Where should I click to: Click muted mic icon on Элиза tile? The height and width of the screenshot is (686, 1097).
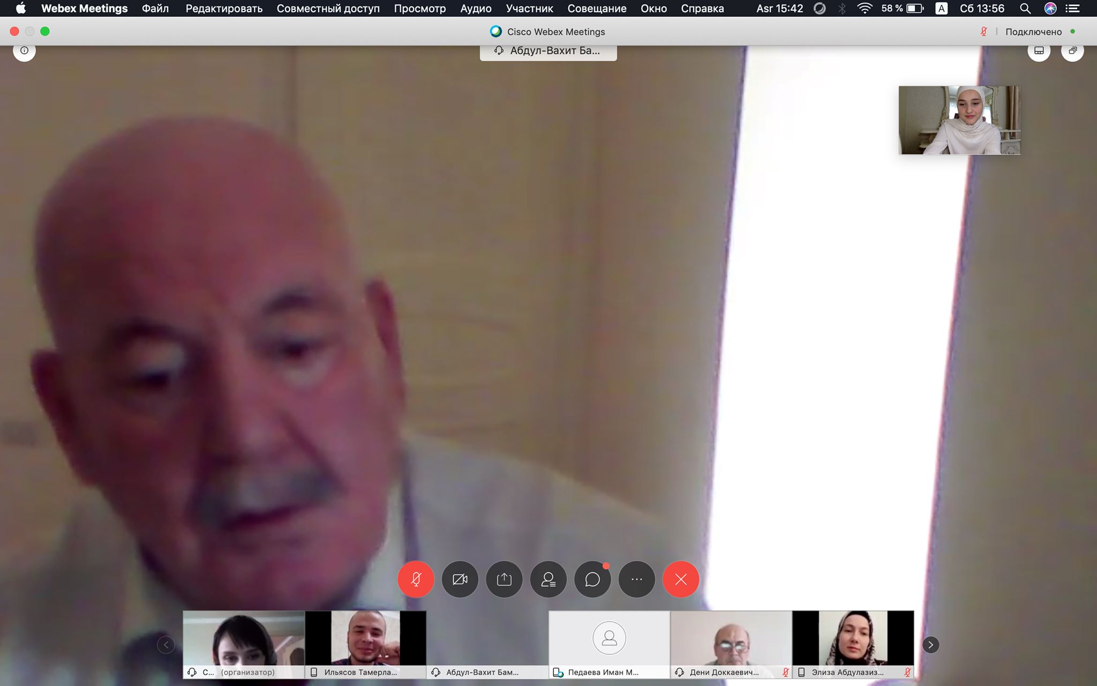pyautogui.click(x=907, y=672)
